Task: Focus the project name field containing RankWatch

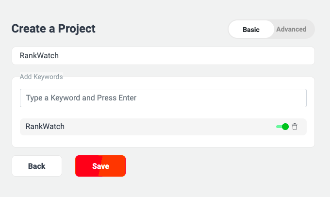Action: pyautogui.click(x=163, y=56)
